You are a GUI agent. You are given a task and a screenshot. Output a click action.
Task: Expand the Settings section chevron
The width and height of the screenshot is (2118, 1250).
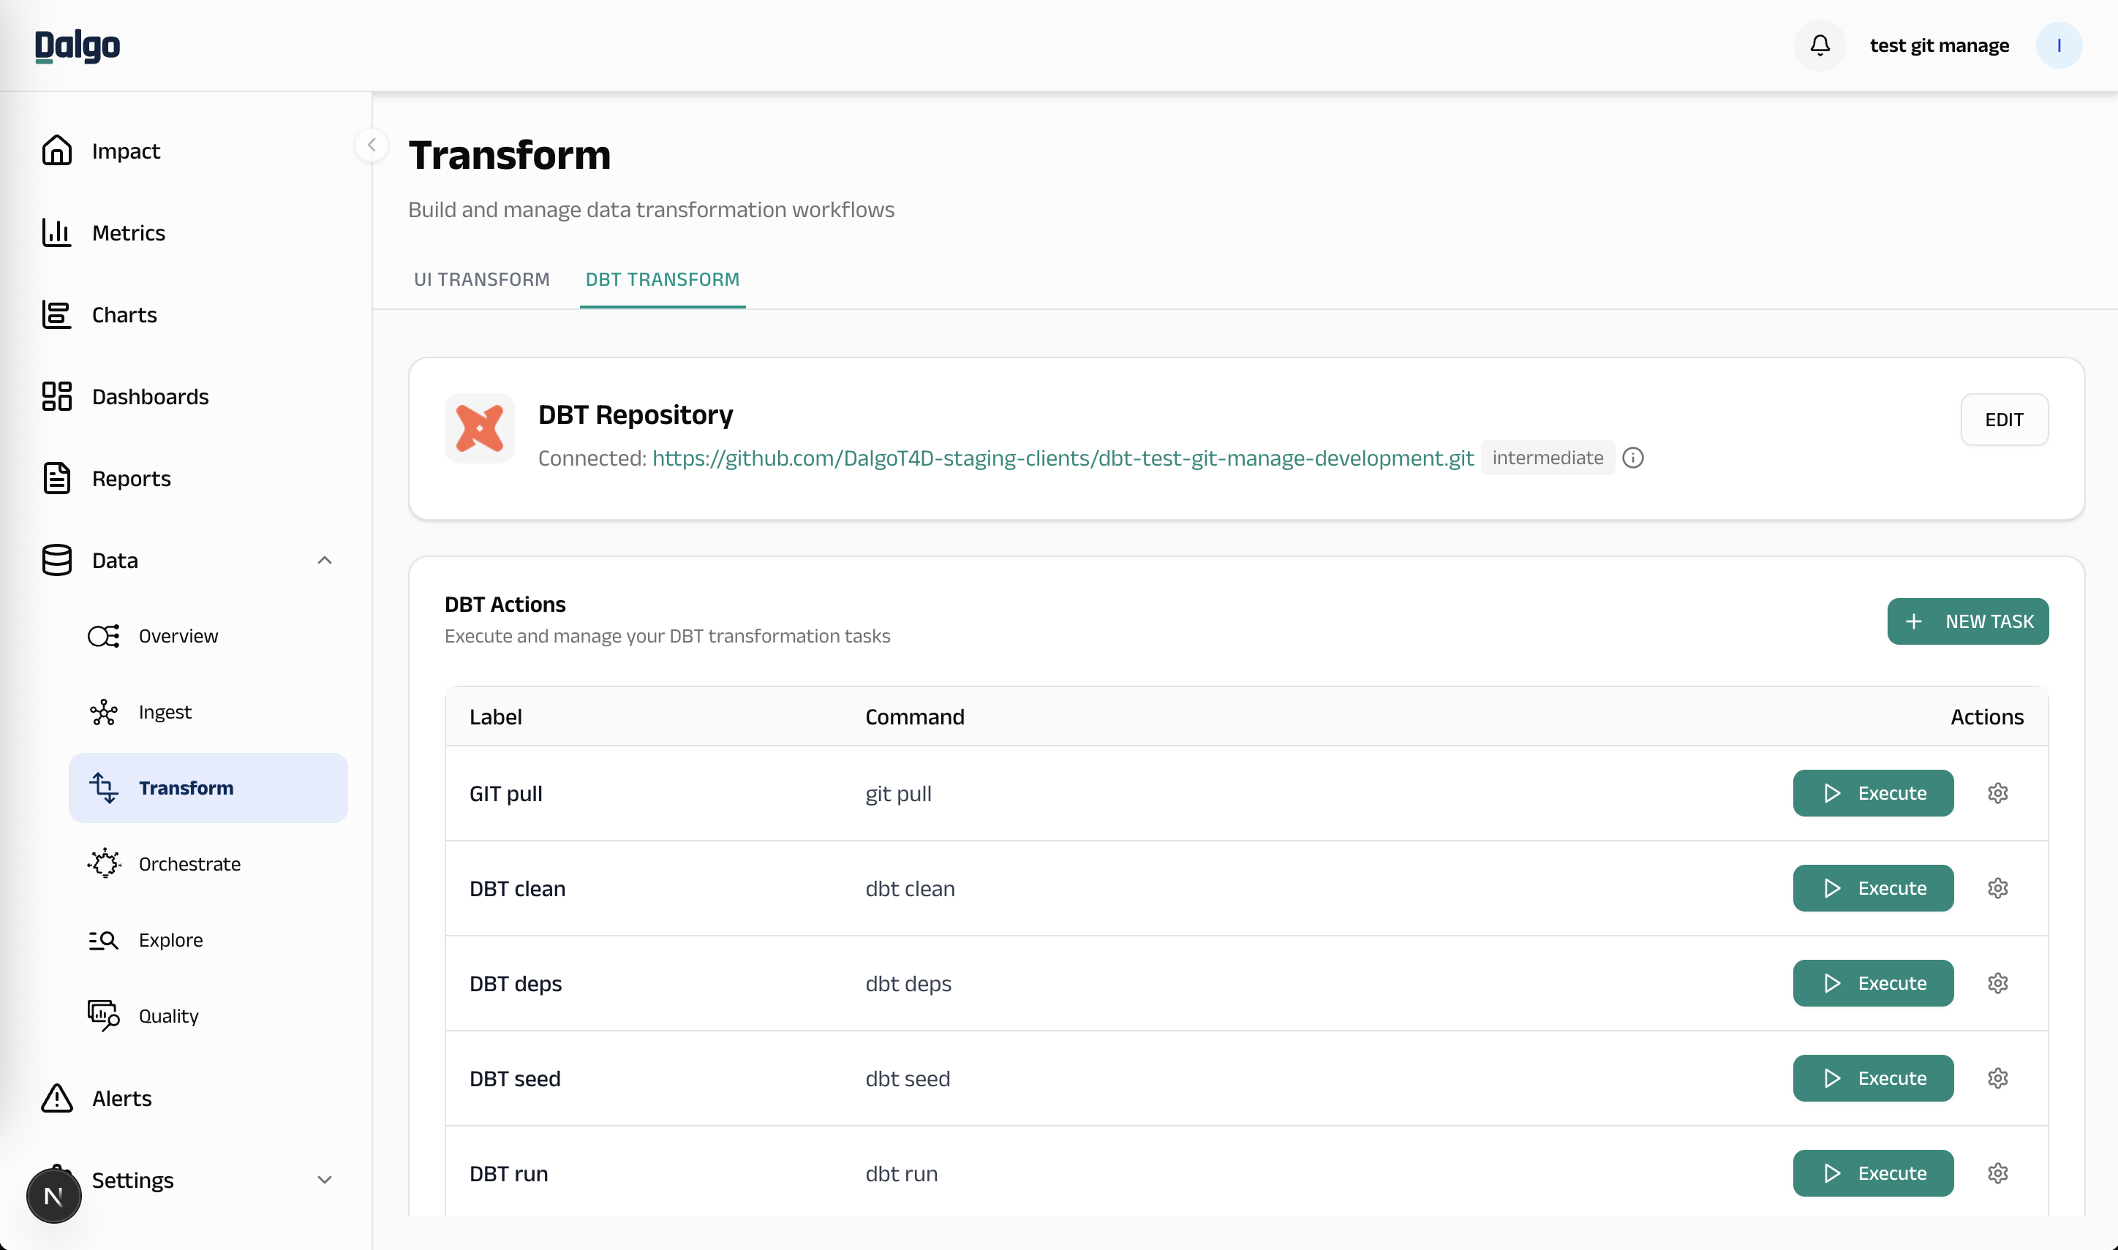(325, 1180)
